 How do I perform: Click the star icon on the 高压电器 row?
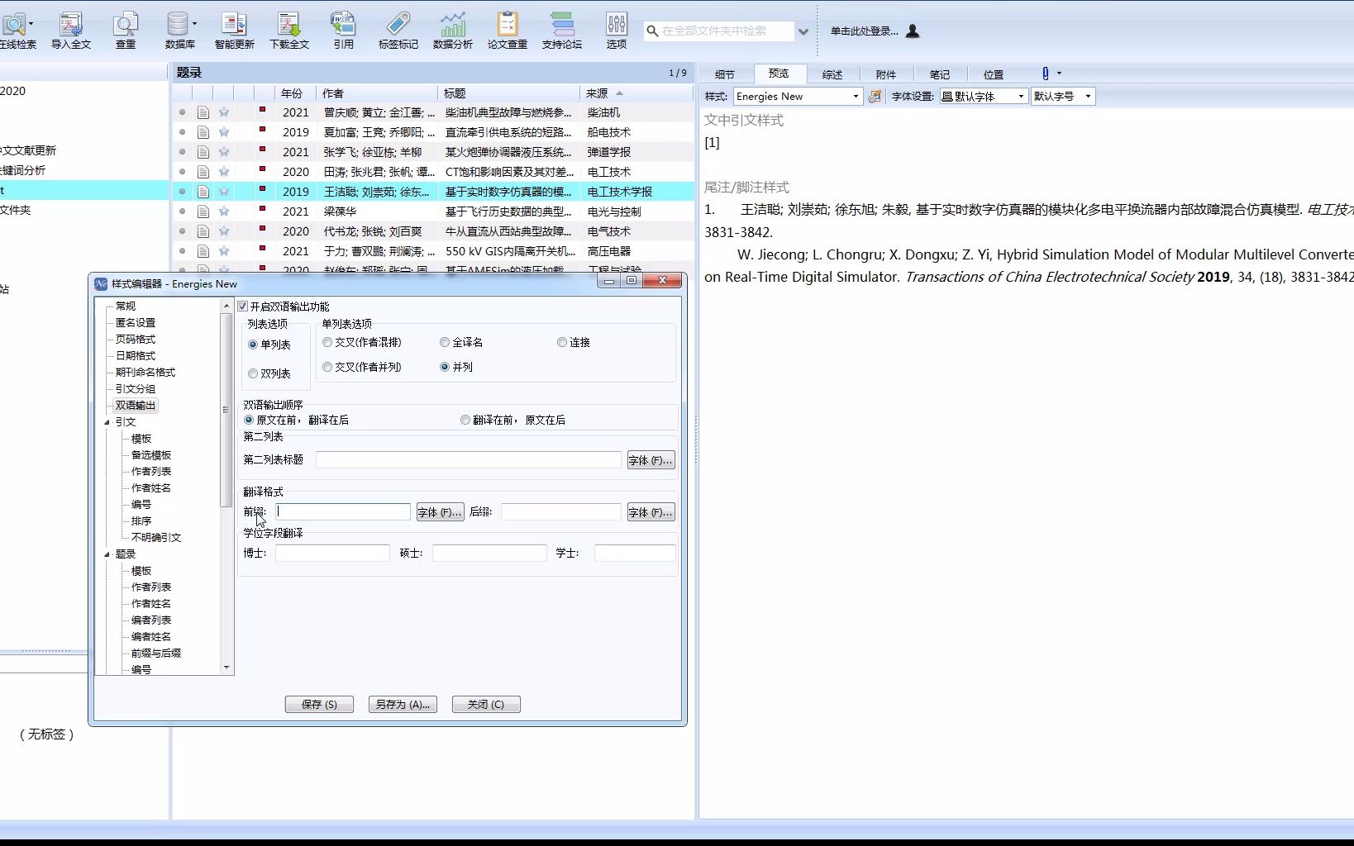click(224, 251)
